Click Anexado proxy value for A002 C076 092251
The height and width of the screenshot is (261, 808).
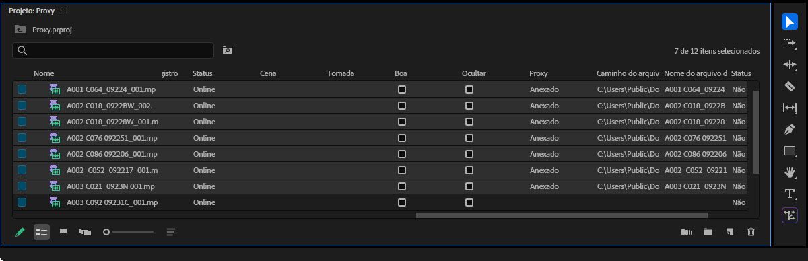pos(544,138)
